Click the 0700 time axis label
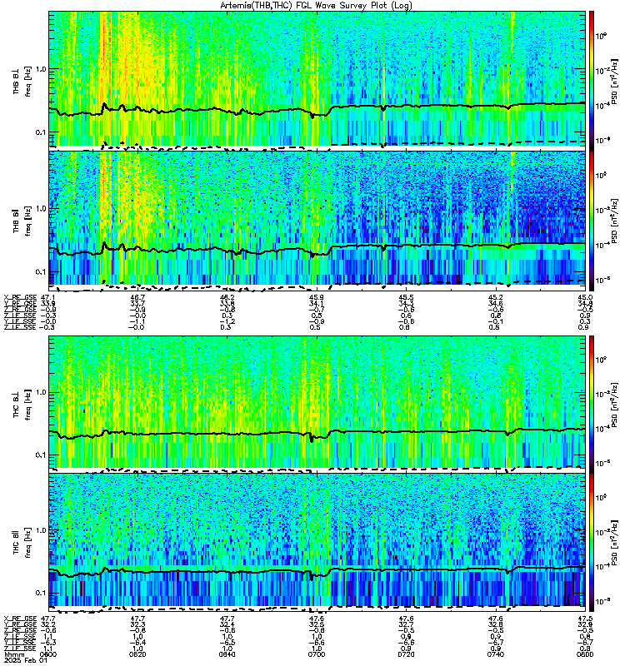Image resolution: width=625 pixels, height=666 pixels. 317,654
